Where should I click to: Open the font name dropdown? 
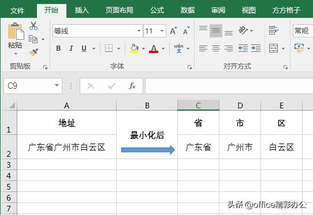[139, 31]
